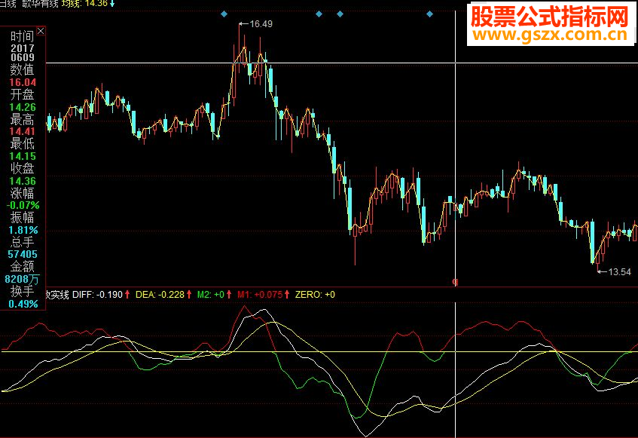Viewport: 638px width, 438px height.
Task: Select the M2: +0 indicator label
Action: coord(211,294)
